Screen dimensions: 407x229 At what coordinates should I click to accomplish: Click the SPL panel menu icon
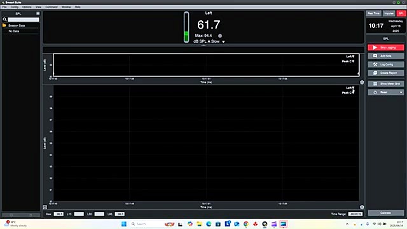coord(38,13)
